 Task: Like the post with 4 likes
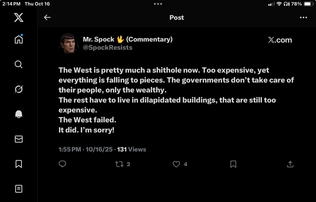point(176,164)
